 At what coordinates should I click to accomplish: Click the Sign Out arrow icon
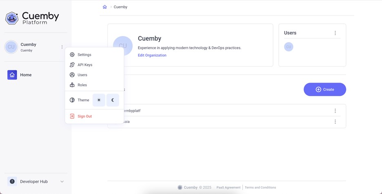click(x=72, y=116)
